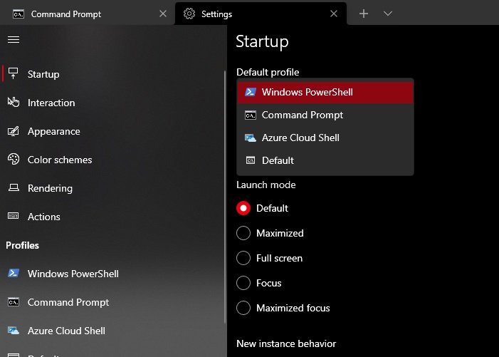
Task: Open the Command Prompt profile in sidebar
Action: 68,302
